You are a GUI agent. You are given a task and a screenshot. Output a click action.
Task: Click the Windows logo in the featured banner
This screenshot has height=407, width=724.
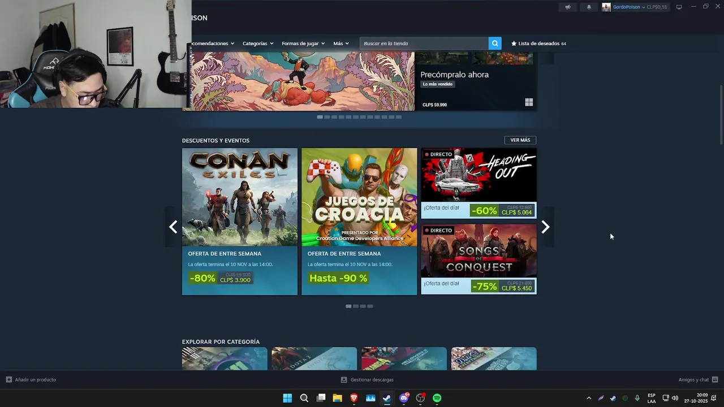(x=529, y=102)
